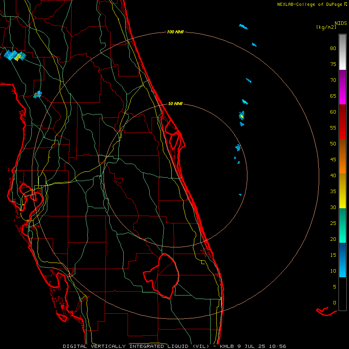
Task: Click the "20" value on the color scale
Action: 333,239
